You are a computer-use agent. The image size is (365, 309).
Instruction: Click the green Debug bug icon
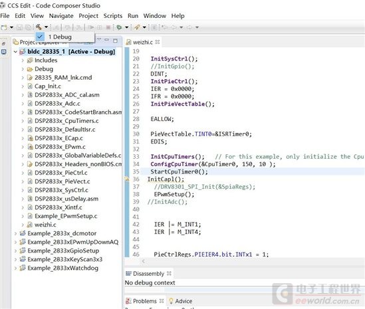pyautogui.click(x=119, y=27)
